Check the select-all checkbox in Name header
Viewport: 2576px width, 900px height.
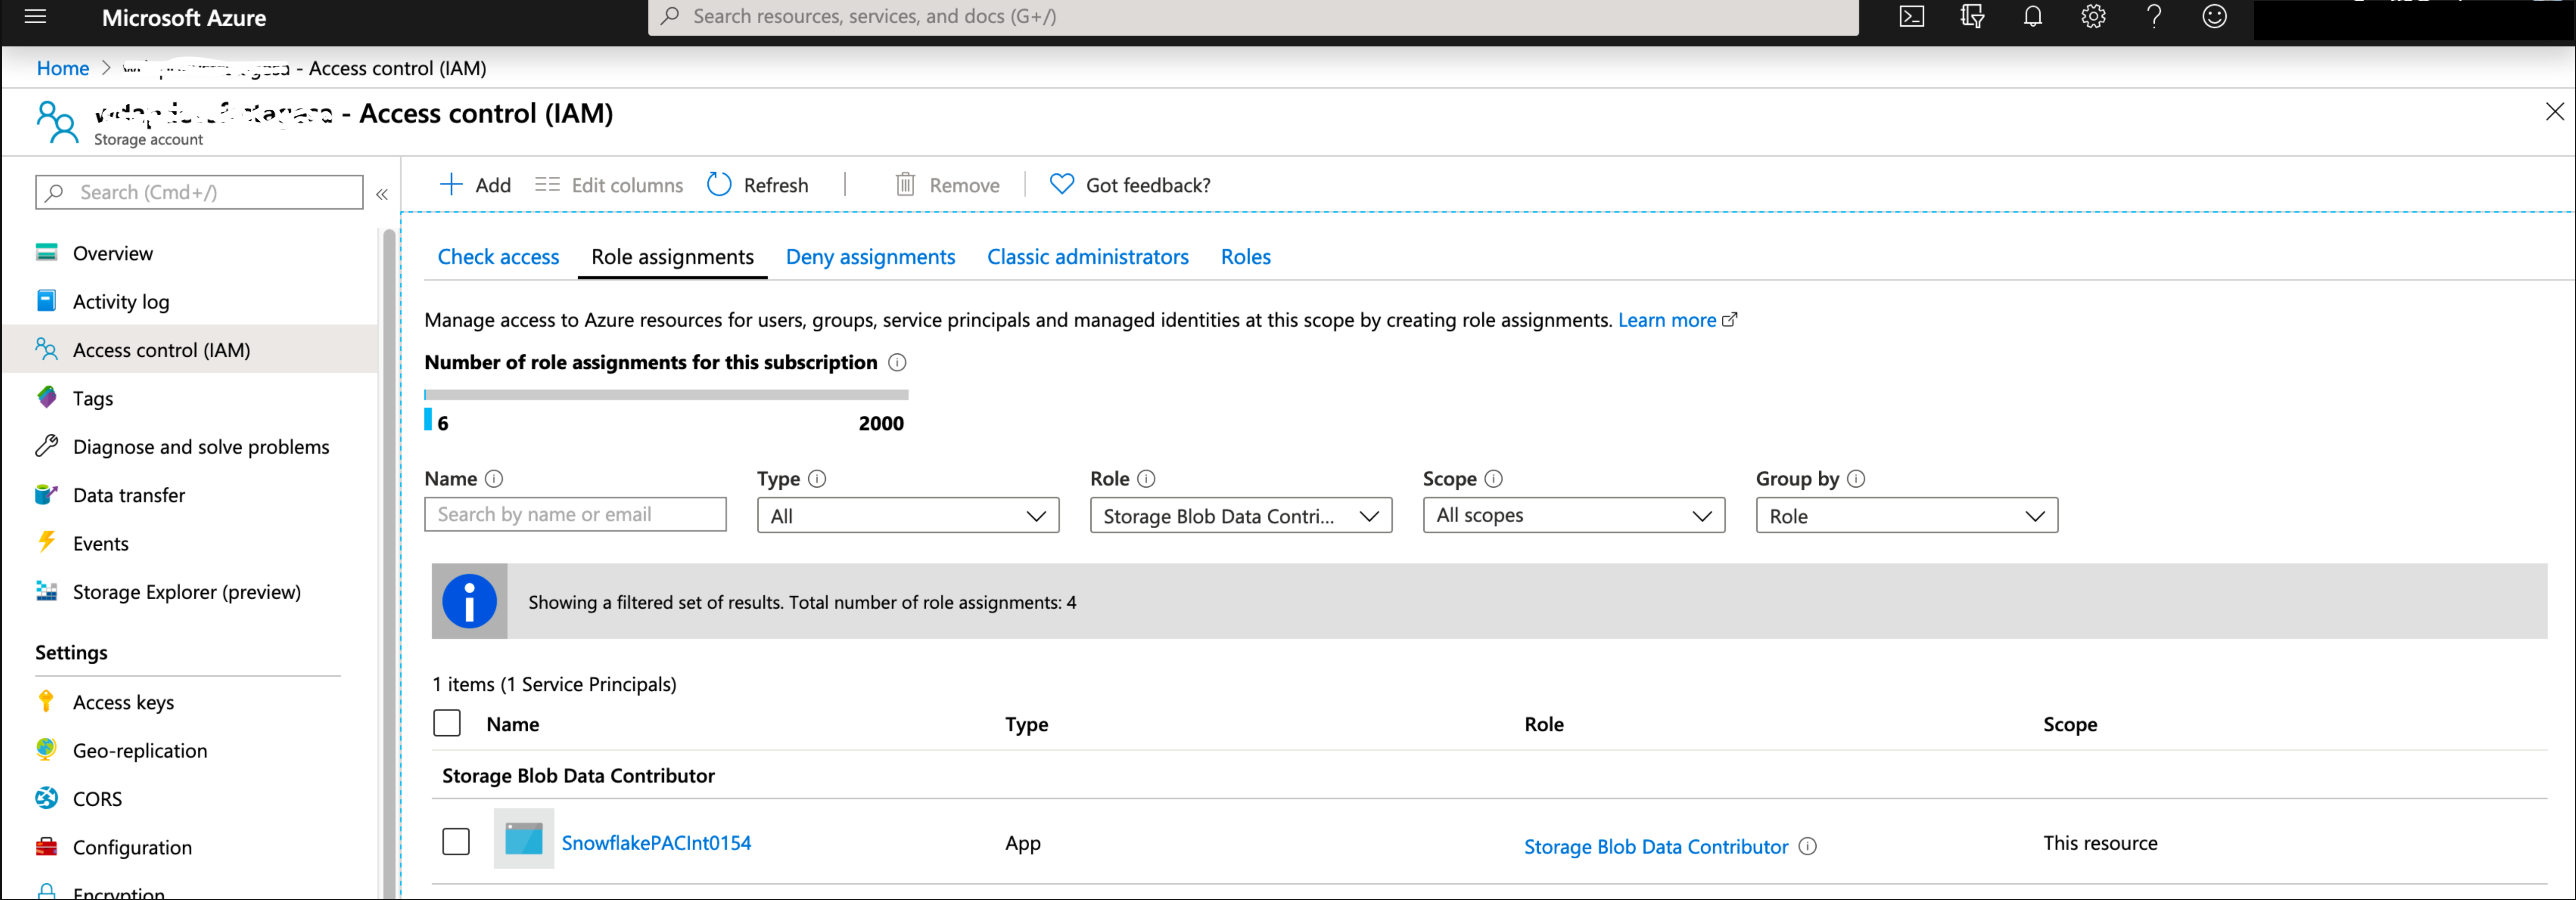pos(447,723)
